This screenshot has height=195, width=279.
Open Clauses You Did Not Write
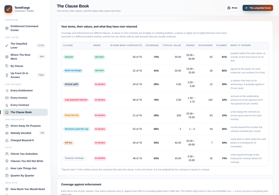(25, 161)
